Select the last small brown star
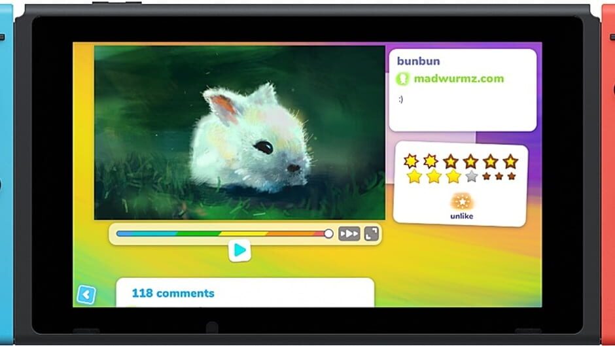 pyautogui.click(x=512, y=176)
